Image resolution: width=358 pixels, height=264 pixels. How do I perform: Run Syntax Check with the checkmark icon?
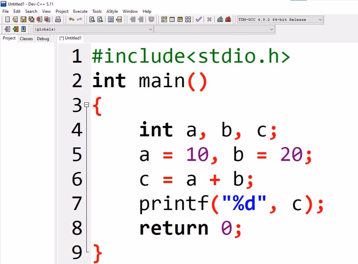point(199,19)
